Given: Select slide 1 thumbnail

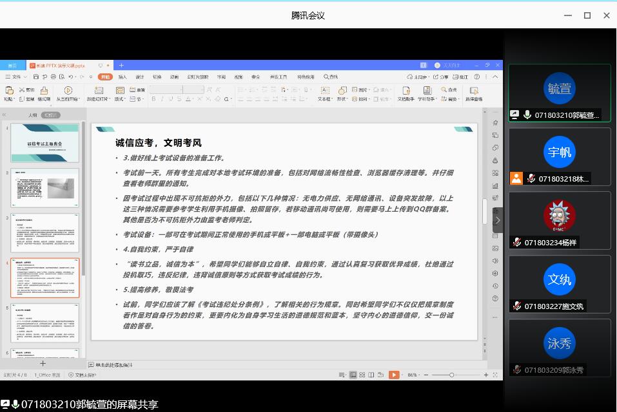Looking at the screenshot, I should click(45, 143).
